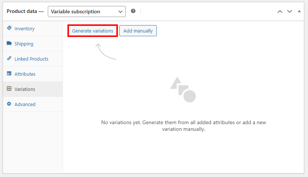Click the Linked Products chain icon
308x177 pixels.
(9, 59)
